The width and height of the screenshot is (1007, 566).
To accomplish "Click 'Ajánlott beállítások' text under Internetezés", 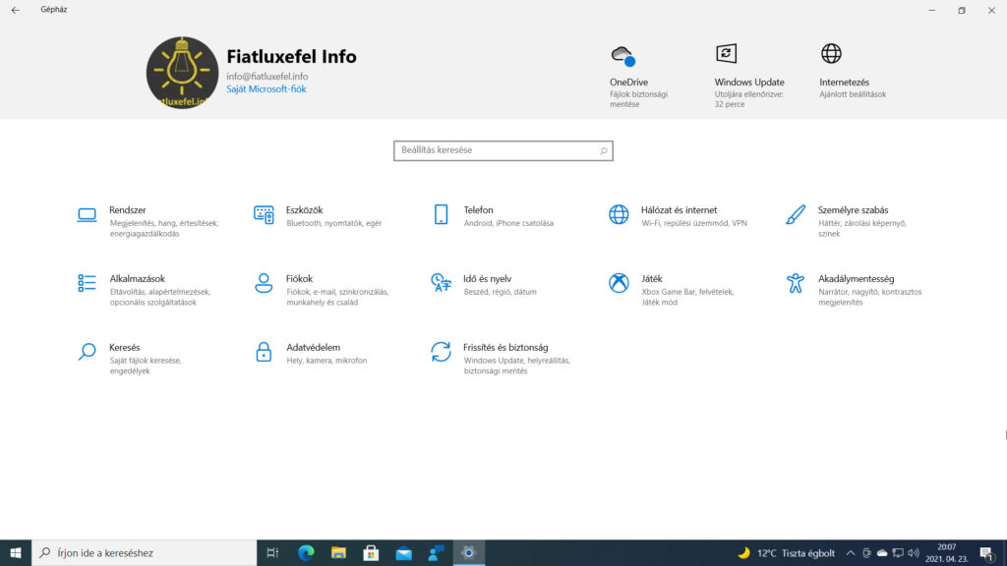I will [x=853, y=94].
